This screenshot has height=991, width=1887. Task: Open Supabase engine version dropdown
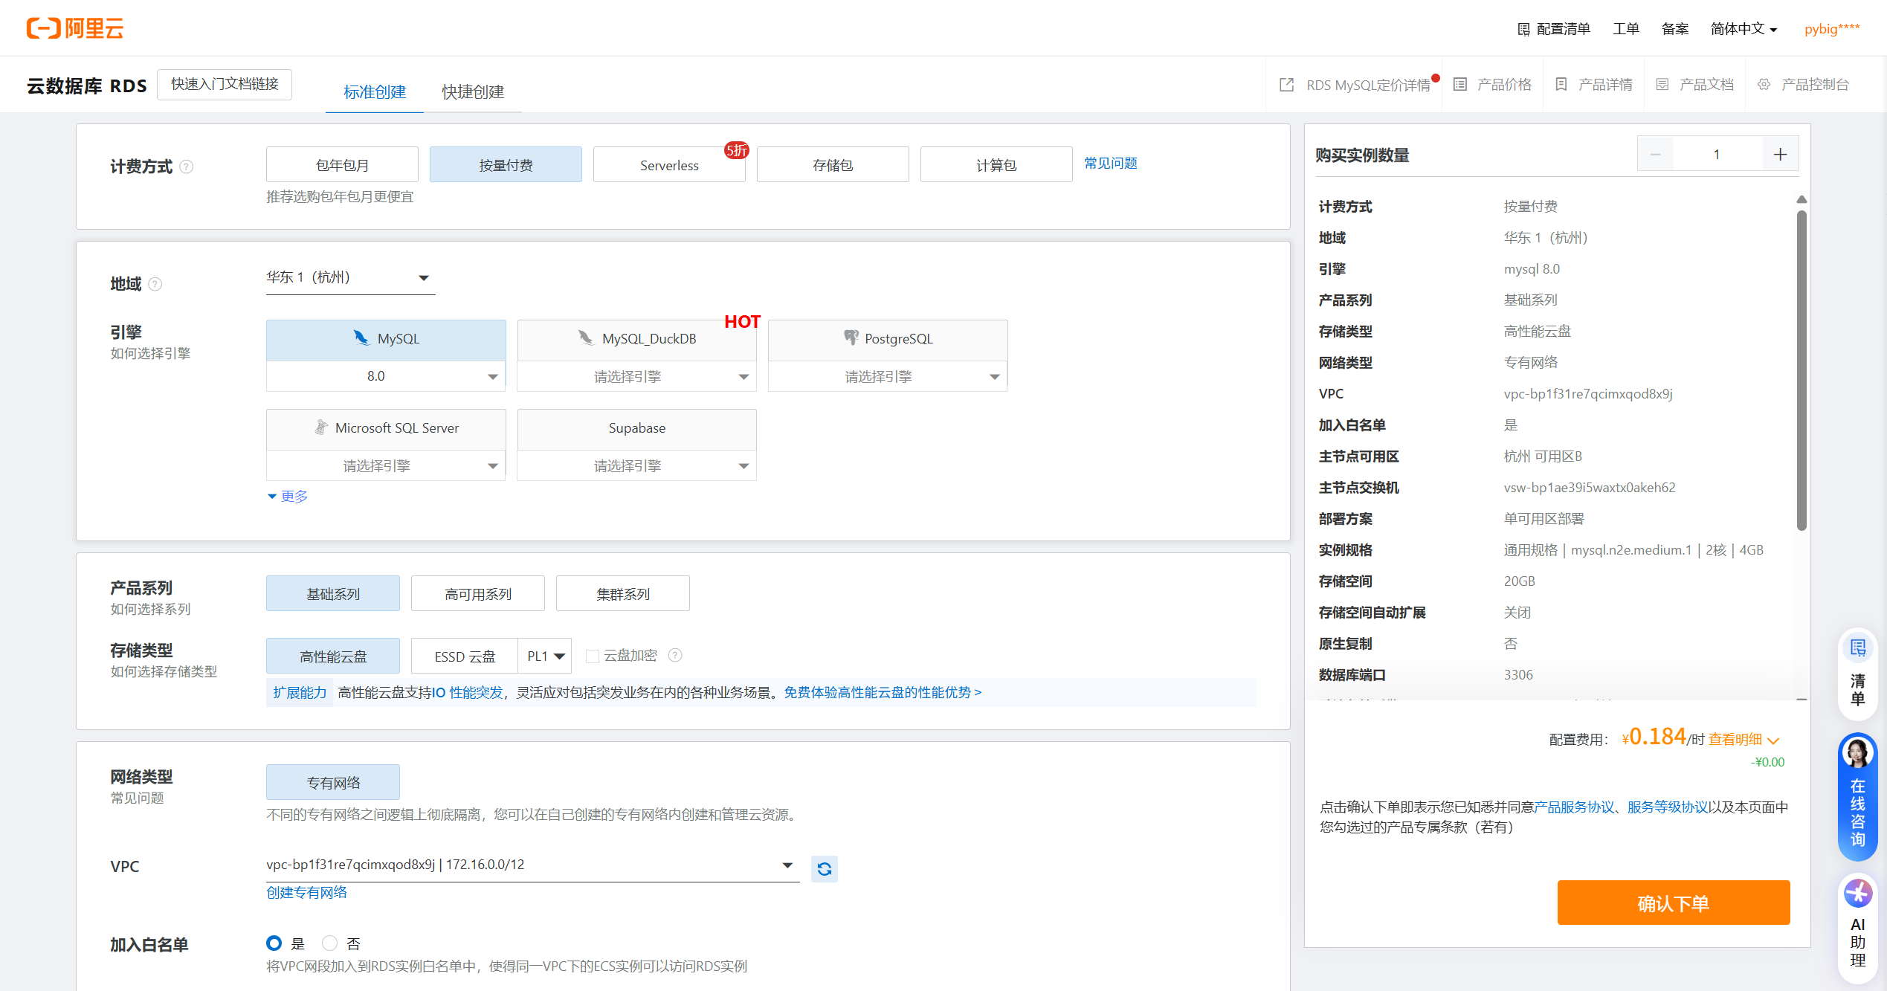[636, 465]
